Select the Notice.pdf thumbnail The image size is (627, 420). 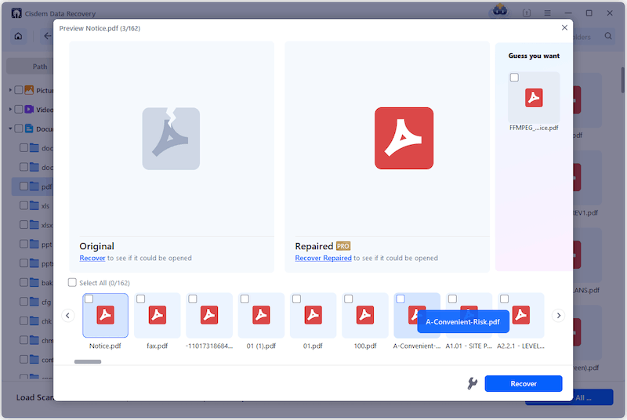[x=105, y=316]
